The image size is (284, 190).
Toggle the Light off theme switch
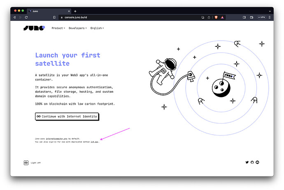(26, 163)
